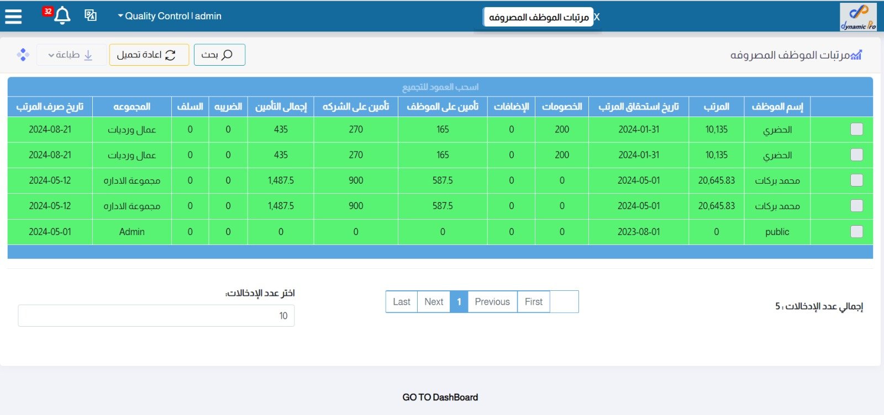Click the Dynamic Pro logo
Viewport: 884px width, 415px height.
tap(858, 17)
